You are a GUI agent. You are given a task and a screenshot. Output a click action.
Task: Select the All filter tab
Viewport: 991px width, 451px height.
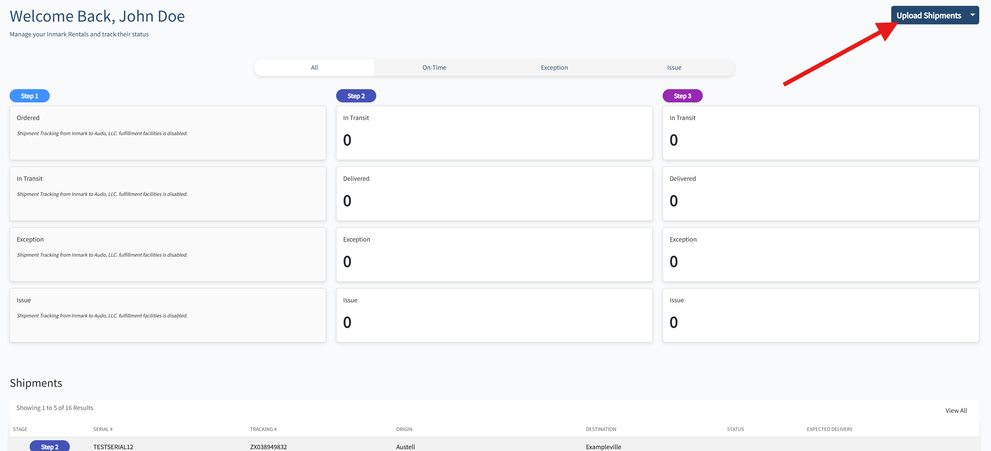point(314,68)
